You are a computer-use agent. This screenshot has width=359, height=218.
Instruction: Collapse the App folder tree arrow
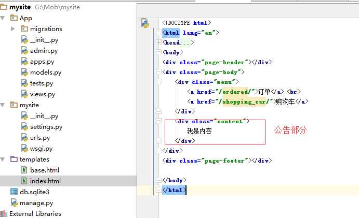3,18
